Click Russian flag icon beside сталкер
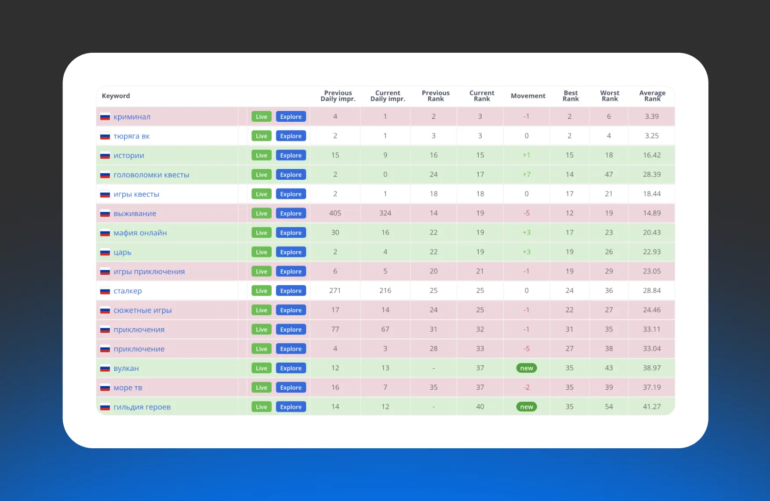770x501 pixels. (105, 291)
